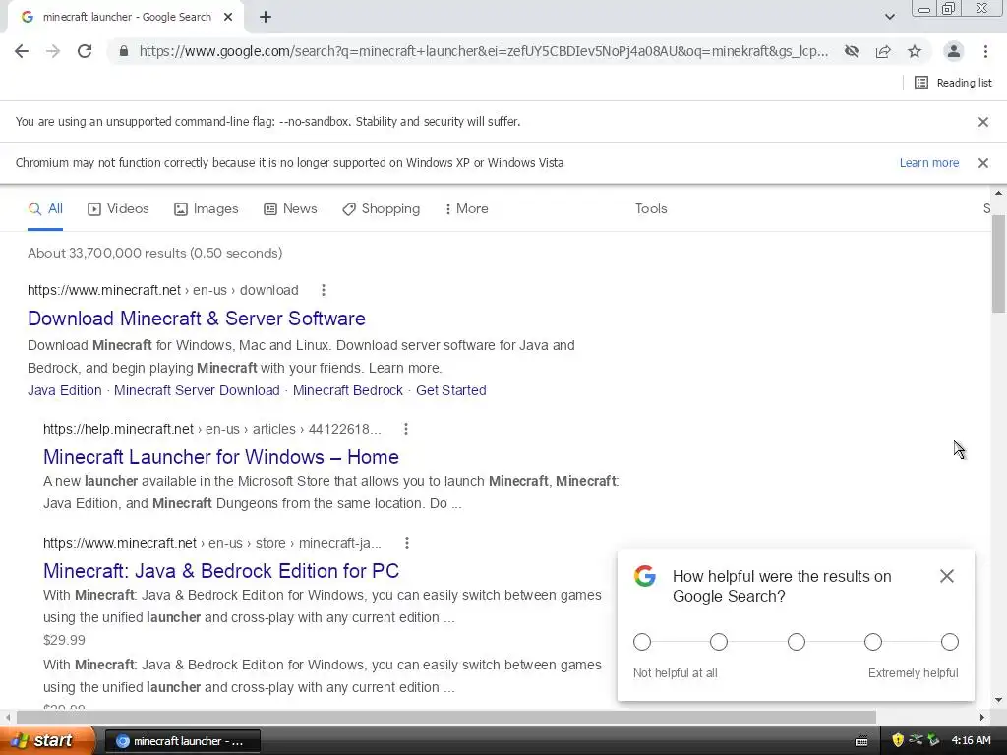Image resolution: width=1007 pixels, height=755 pixels.
Task: Dismiss the Windows XP unsupported warning
Action: (982, 163)
